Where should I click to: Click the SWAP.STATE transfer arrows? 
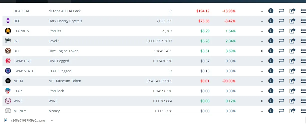pos(281,71)
